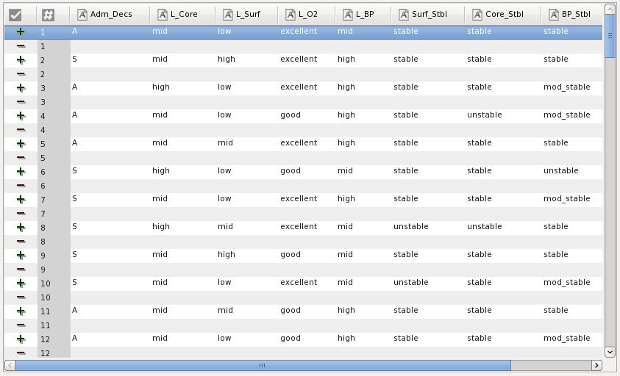Click the vertical scrollbar thumb
Screen dimensions: 620x376
tap(610, 35)
